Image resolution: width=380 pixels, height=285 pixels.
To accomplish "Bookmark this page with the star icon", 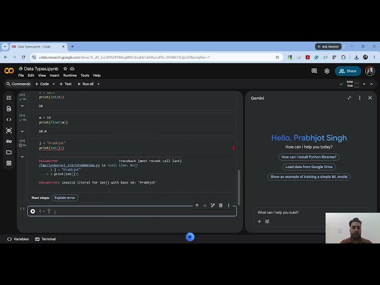I will pos(277,58).
